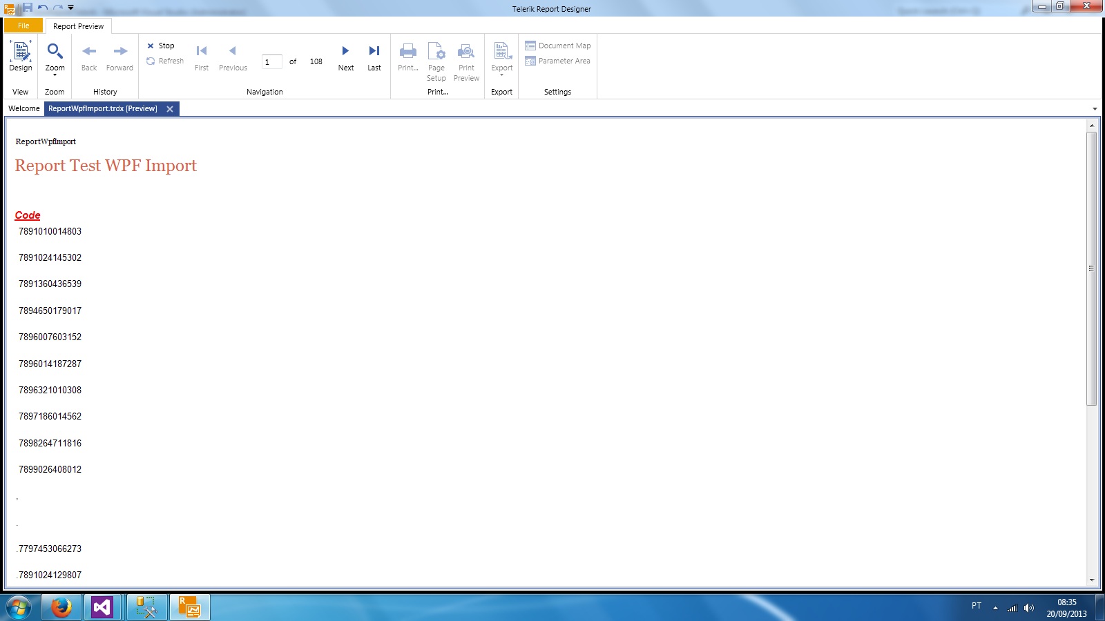Open the document tabs list dropdown
This screenshot has width=1105, height=621.
click(x=1095, y=109)
